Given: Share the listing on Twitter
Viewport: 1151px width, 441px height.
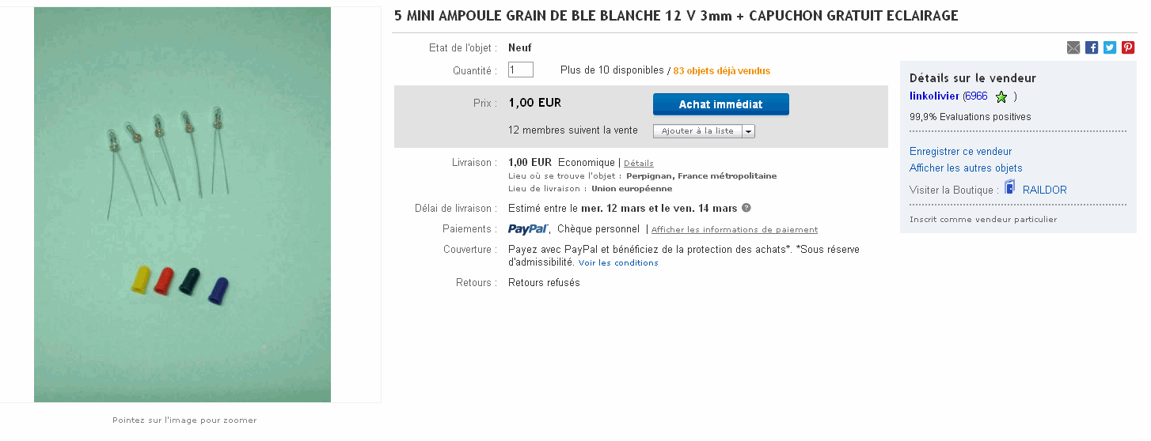Looking at the screenshot, I should click(1110, 47).
